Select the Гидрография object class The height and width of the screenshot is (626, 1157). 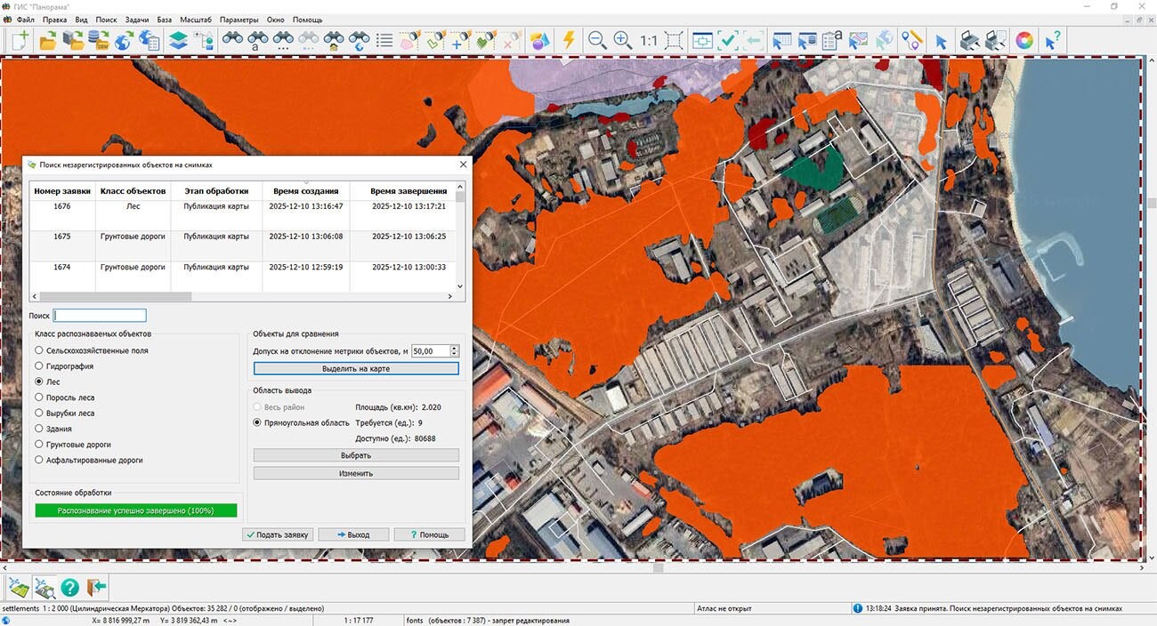click(x=39, y=366)
